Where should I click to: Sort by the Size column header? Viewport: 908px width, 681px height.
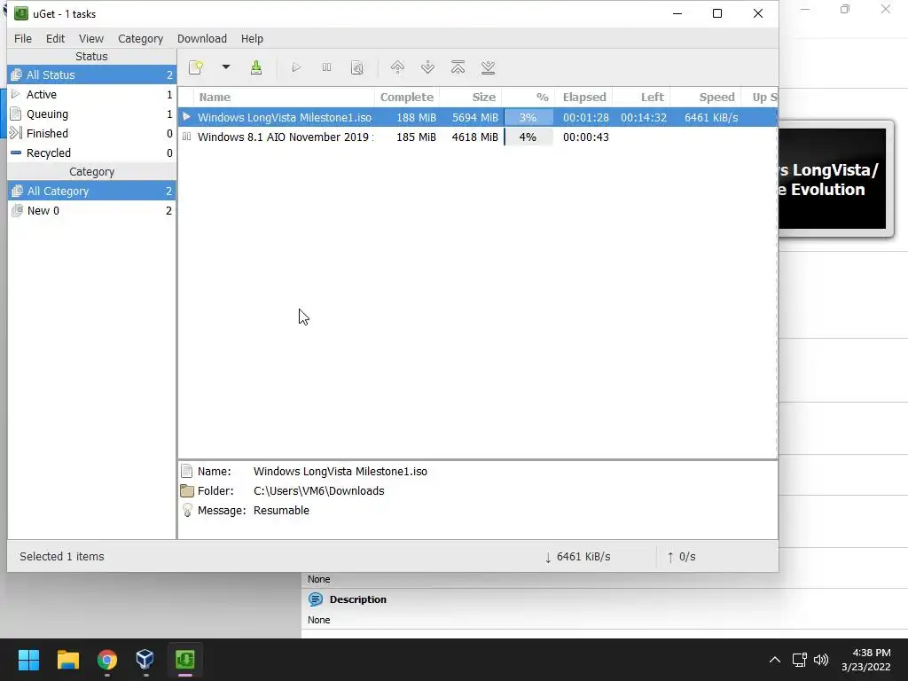coord(470,98)
